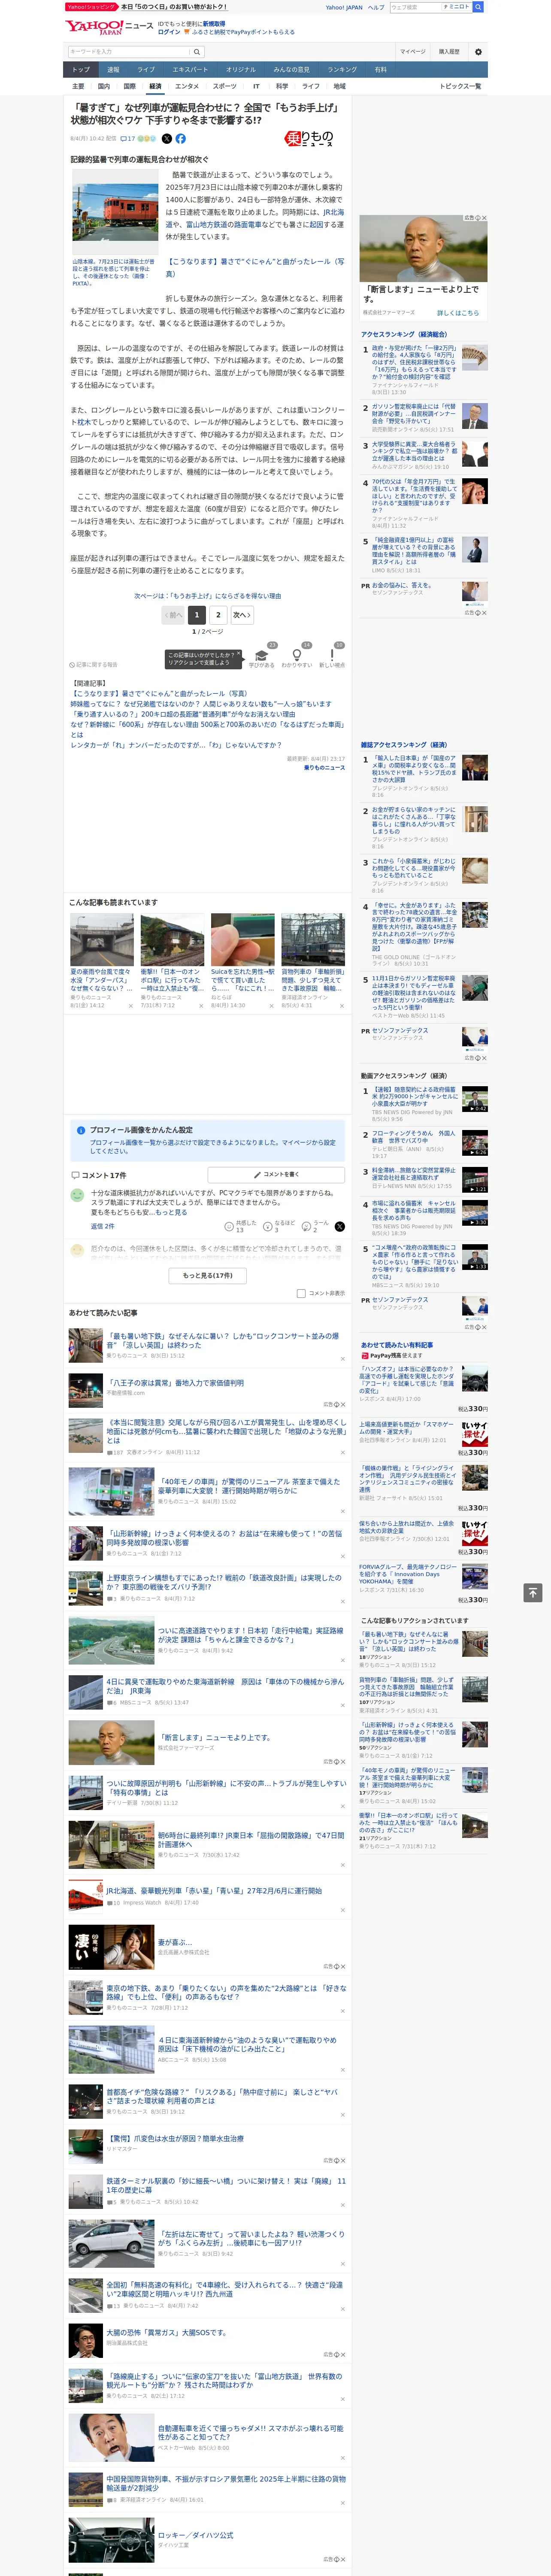551x2576 pixels.
Task: Share the first comment on X
Action: (339, 1226)
